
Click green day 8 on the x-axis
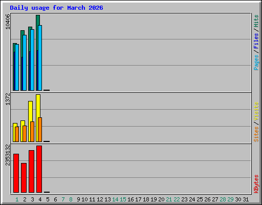click(71, 199)
